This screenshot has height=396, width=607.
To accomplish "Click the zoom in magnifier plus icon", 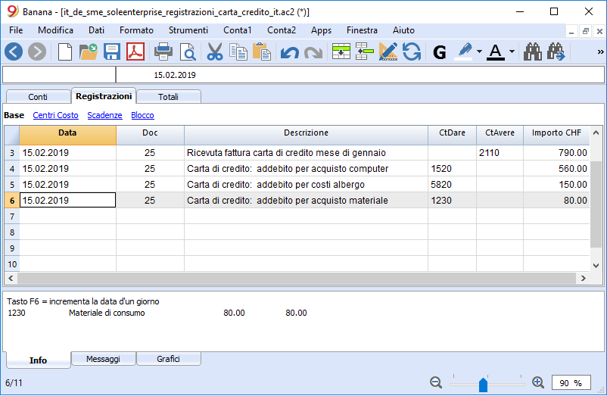I will [x=538, y=382].
